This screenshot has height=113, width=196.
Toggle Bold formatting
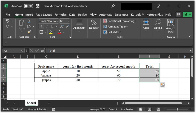[41, 26]
